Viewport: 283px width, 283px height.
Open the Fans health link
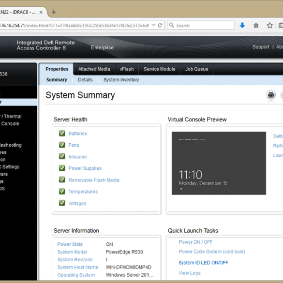pos(74,145)
